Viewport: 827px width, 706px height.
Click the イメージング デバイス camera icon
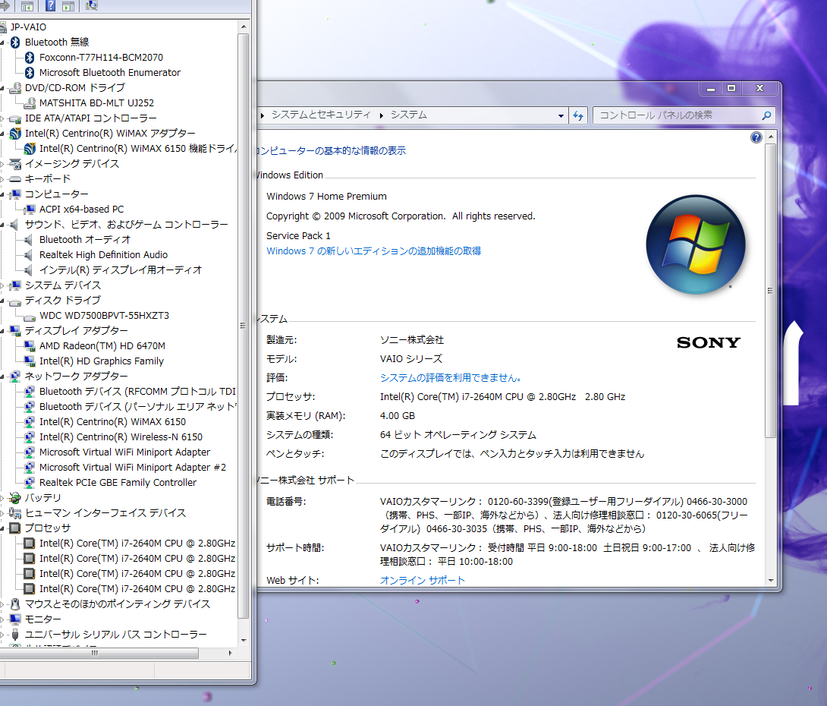click(15, 163)
